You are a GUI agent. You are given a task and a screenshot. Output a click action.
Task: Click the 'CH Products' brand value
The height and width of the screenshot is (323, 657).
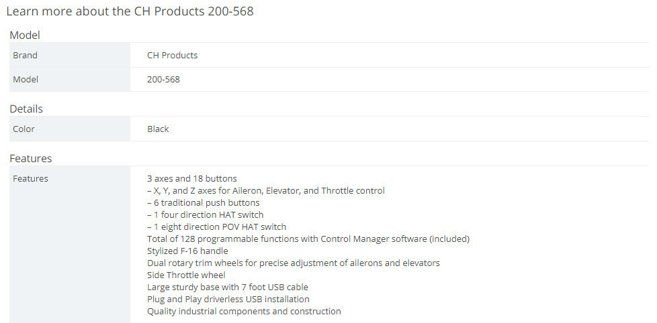tap(172, 55)
